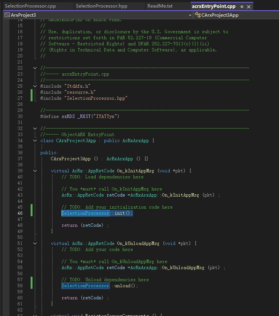
Task: Collapse the #include block at line 25
Action: click(35, 86)
